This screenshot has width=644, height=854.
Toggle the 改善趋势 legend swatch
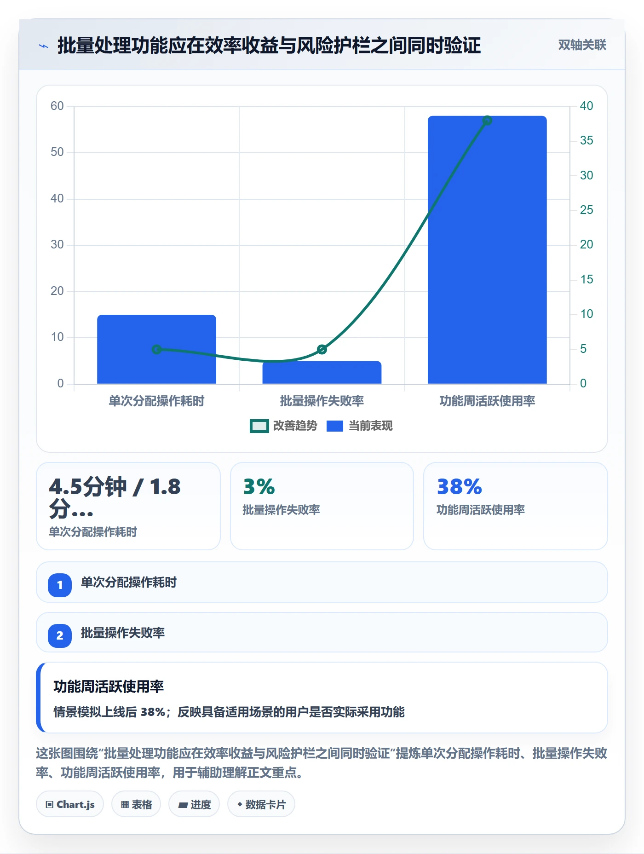coord(259,426)
